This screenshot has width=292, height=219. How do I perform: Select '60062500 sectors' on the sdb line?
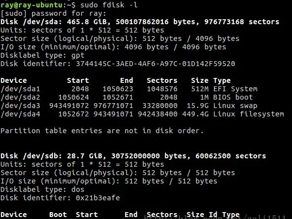click(231, 156)
